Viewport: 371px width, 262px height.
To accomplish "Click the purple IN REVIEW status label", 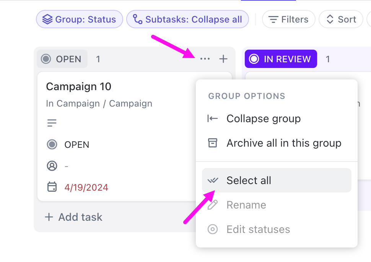I will coord(281,59).
